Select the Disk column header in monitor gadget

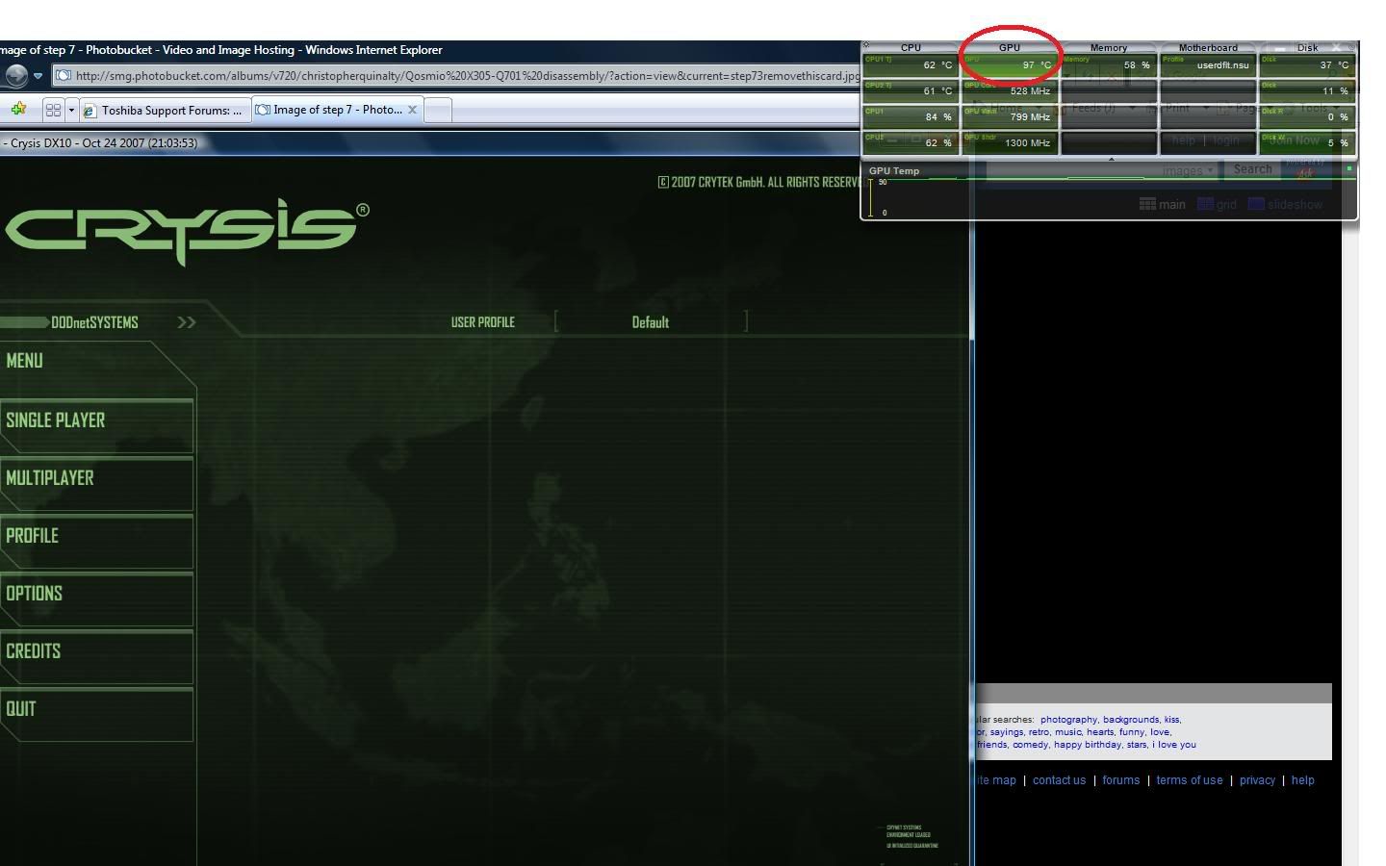[x=1307, y=47]
